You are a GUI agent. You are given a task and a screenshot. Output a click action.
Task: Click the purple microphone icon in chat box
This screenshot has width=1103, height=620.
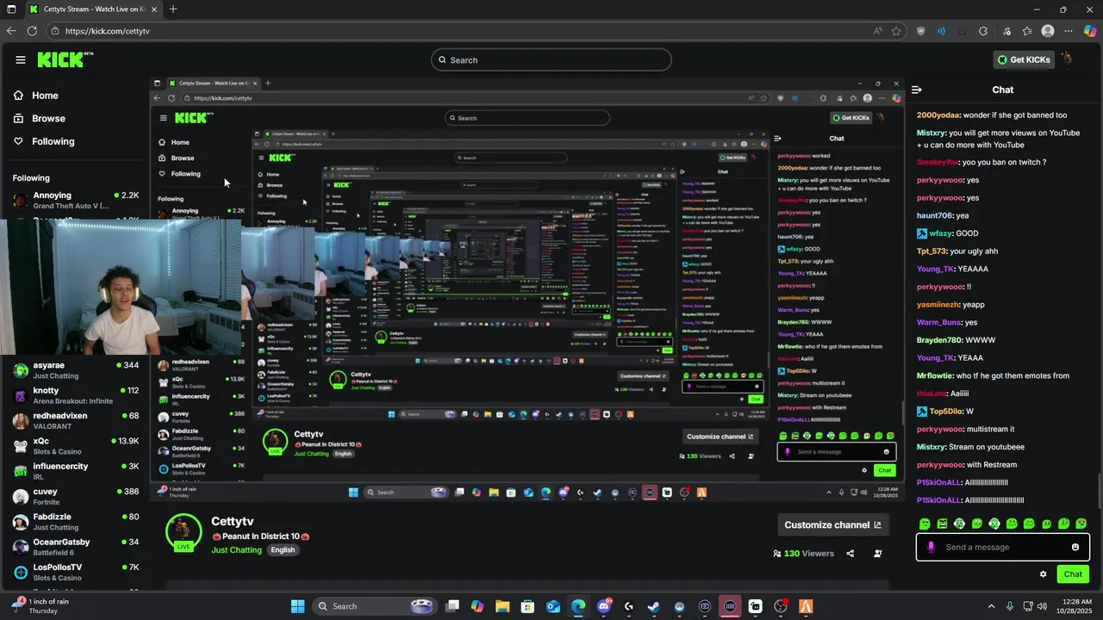pyautogui.click(x=931, y=547)
